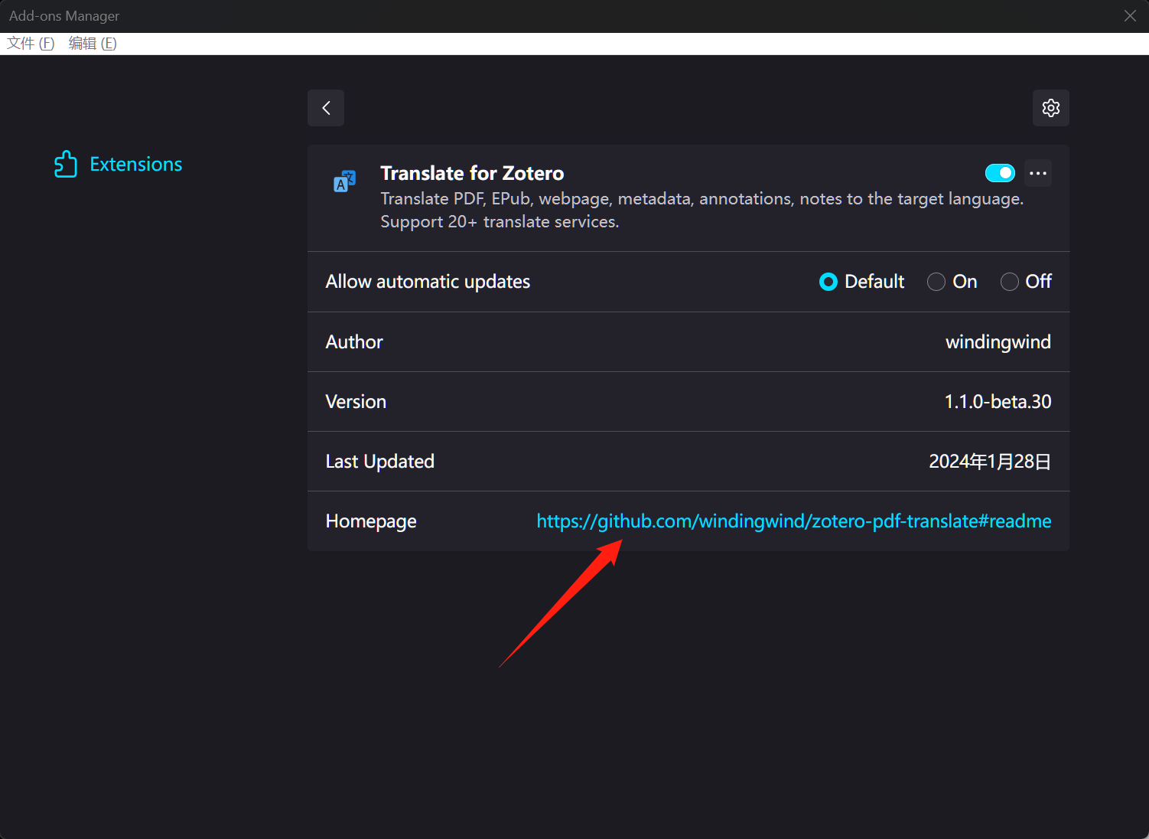Viewport: 1149px width, 839px height.
Task: Open the 文件 (F) menu
Action: (x=31, y=44)
